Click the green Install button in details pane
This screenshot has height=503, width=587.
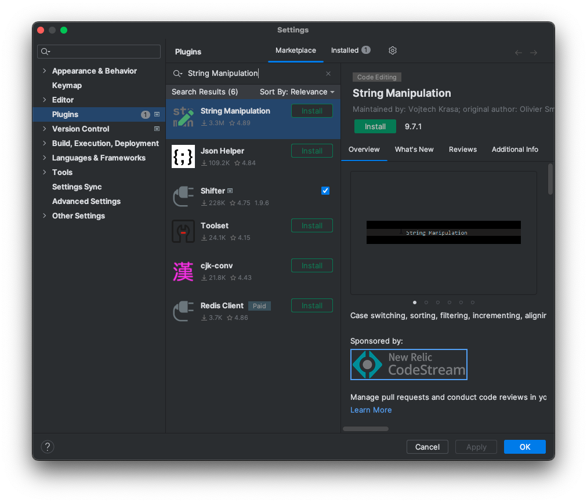[375, 126]
